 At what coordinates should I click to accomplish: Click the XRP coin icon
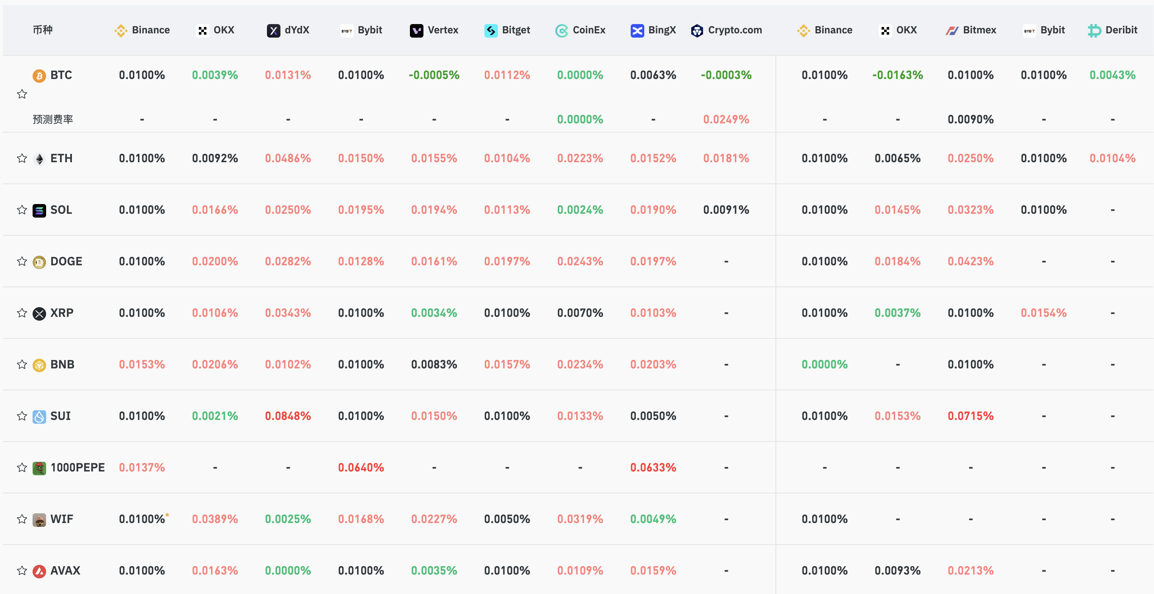pyautogui.click(x=39, y=313)
